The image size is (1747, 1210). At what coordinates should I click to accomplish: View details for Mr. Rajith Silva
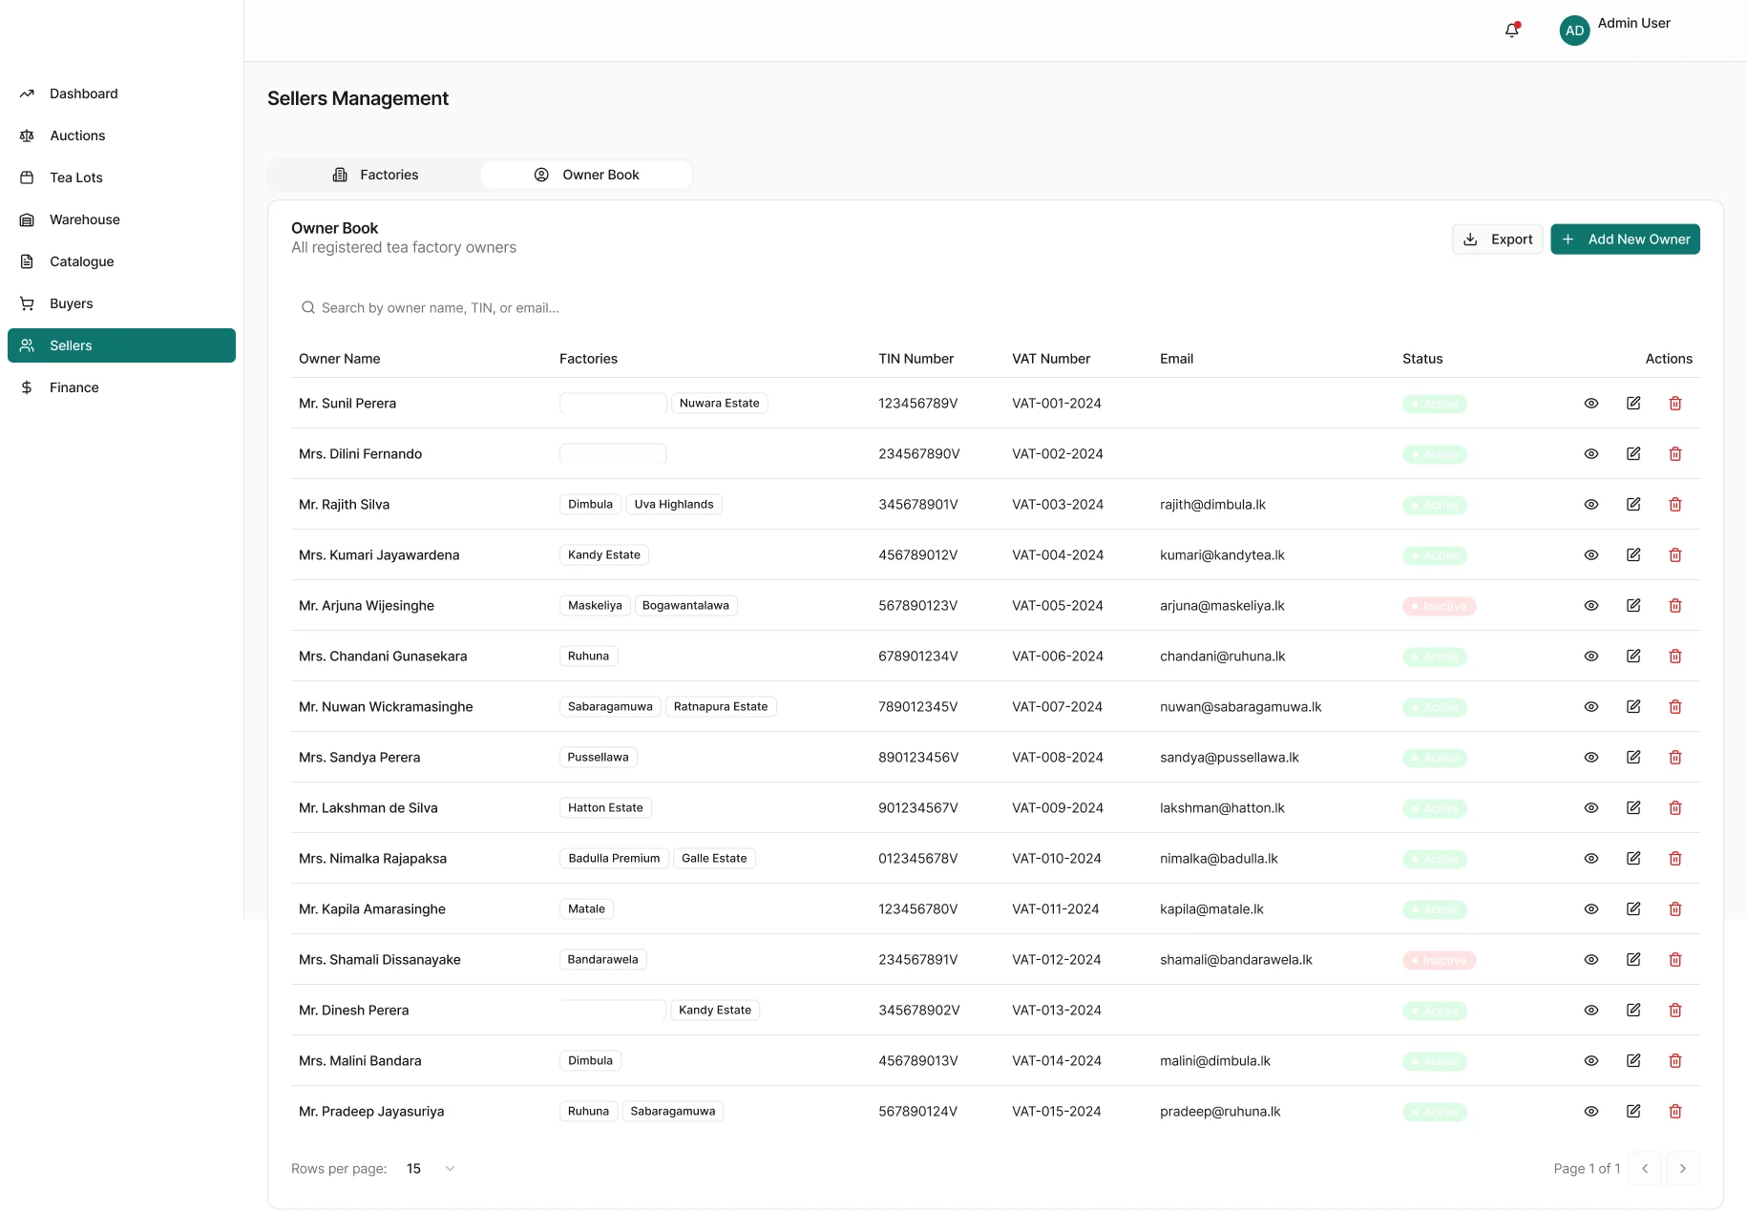pos(1591,505)
